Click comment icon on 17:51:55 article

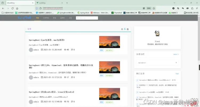[x=72, y=77]
